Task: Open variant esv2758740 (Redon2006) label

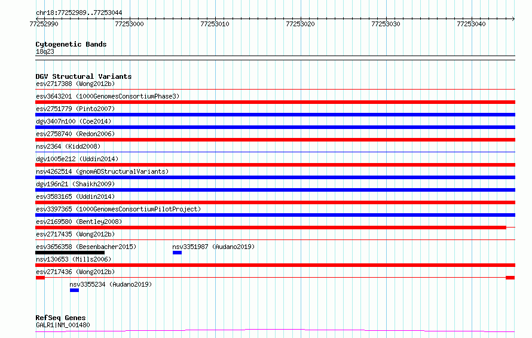Action: coord(75,134)
